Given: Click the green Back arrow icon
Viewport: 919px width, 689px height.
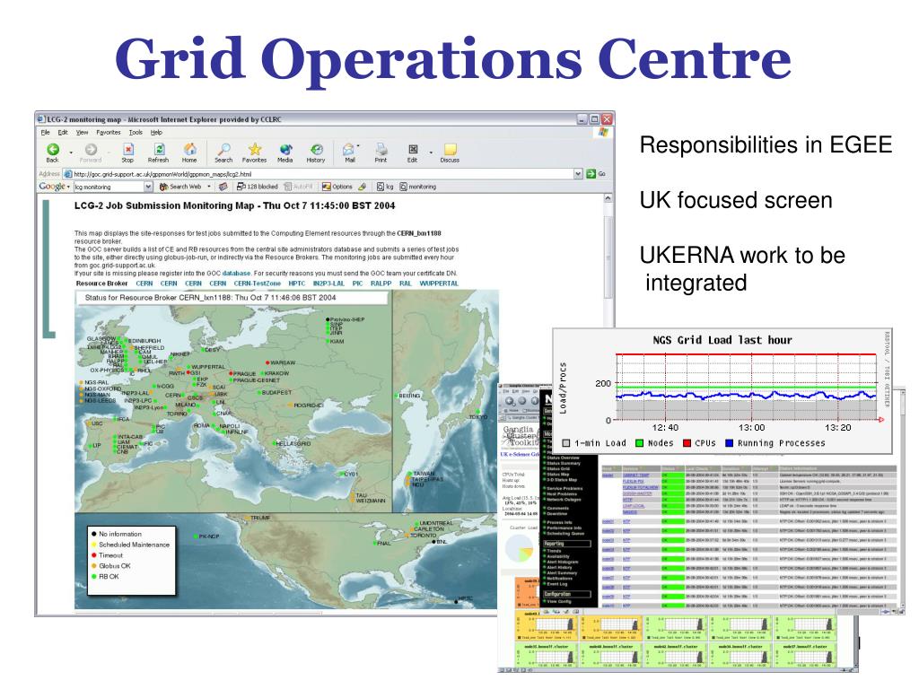Looking at the screenshot, I should pos(53,150).
